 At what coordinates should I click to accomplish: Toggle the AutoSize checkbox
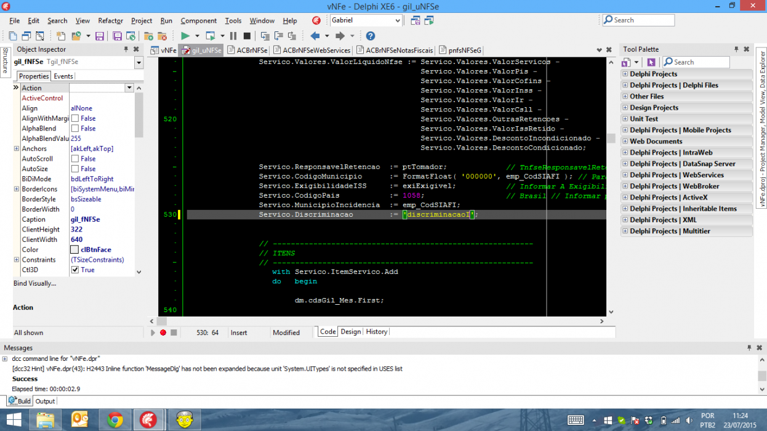(x=74, y=169)
